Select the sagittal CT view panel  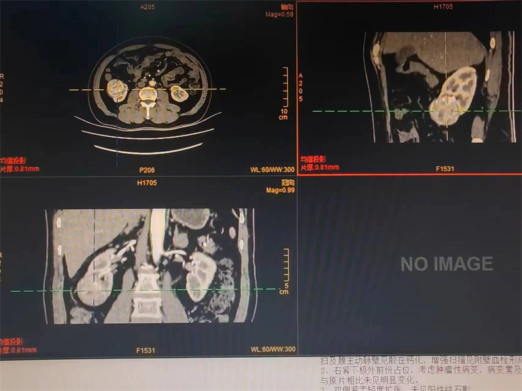[x=410, y=88]
